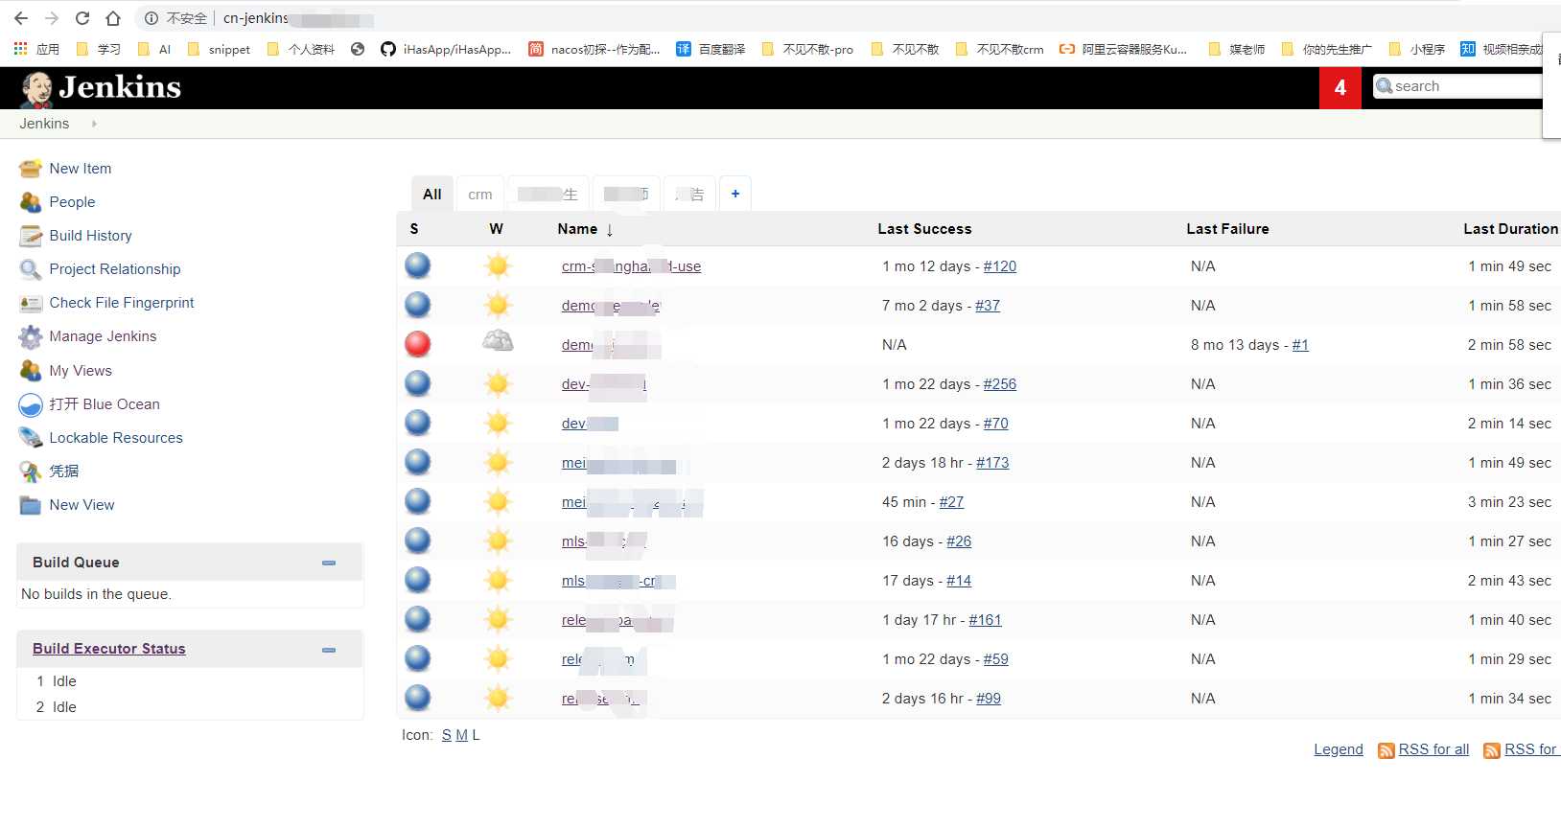Open Build Executor Status link
The image size is (1561, 828).
point(109,649)
